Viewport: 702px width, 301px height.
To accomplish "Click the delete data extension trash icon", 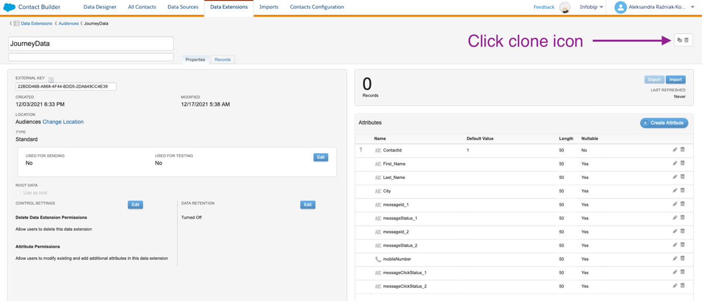I will pos(687,40).
